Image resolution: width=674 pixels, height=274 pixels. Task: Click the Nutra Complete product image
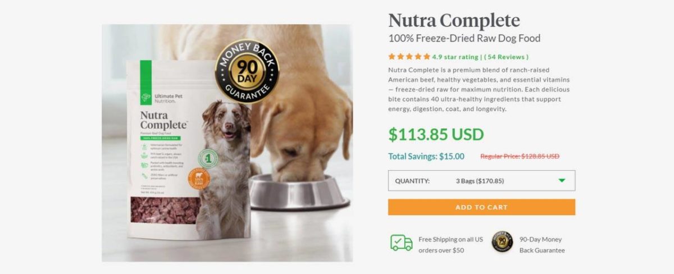click(227, 143)
